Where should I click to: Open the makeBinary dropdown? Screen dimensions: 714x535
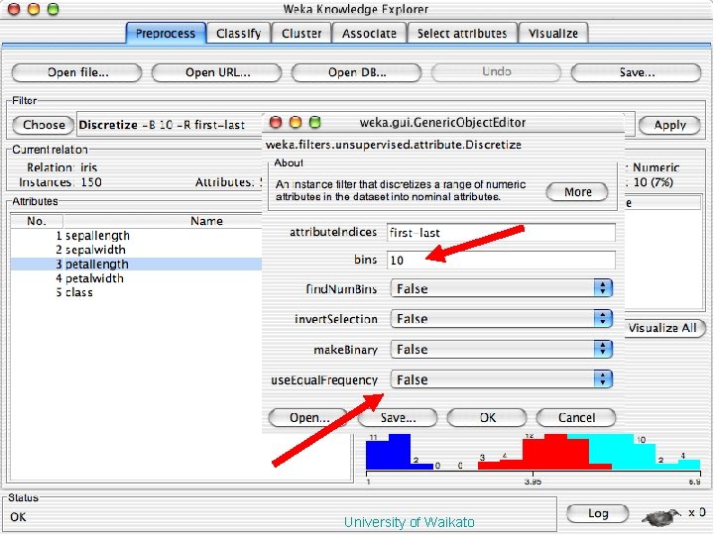coord(502,349)
